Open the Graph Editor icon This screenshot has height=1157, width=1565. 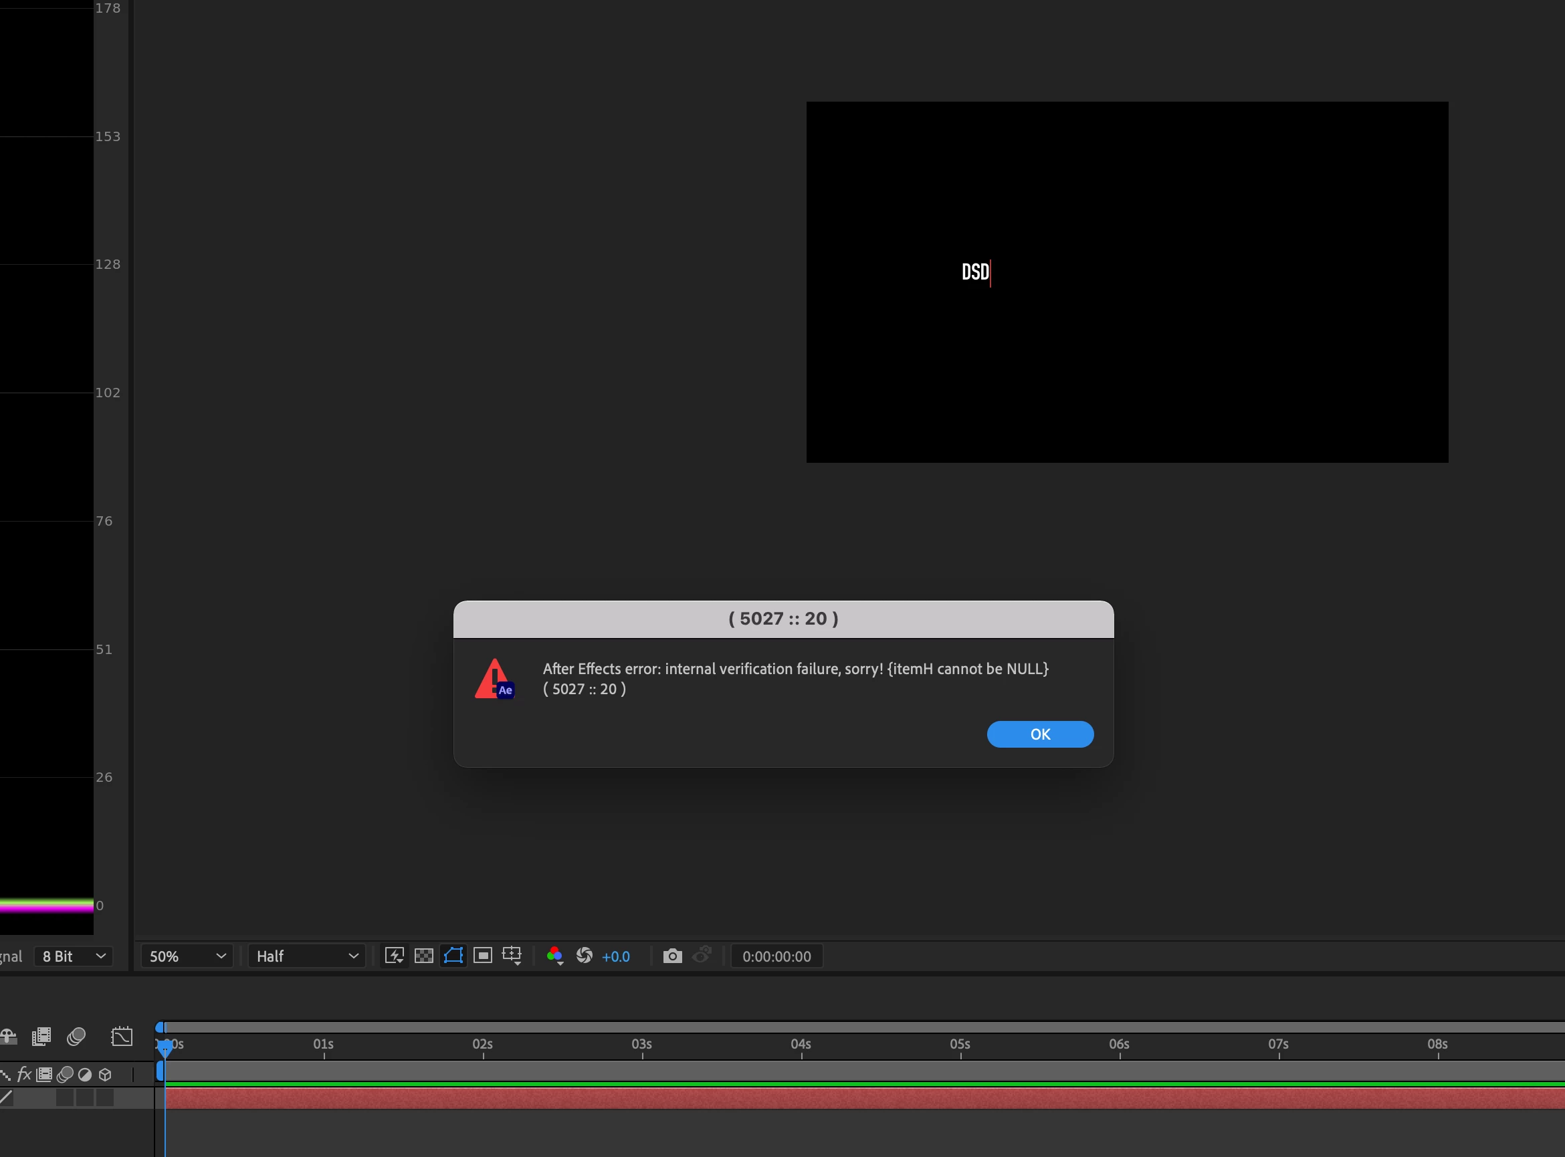pyautogui.click(x=122, y=1037)
